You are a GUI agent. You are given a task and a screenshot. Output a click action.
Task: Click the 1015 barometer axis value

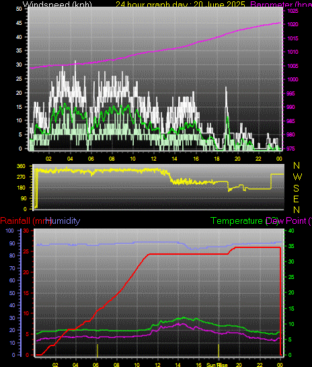(x=292, y=38)
